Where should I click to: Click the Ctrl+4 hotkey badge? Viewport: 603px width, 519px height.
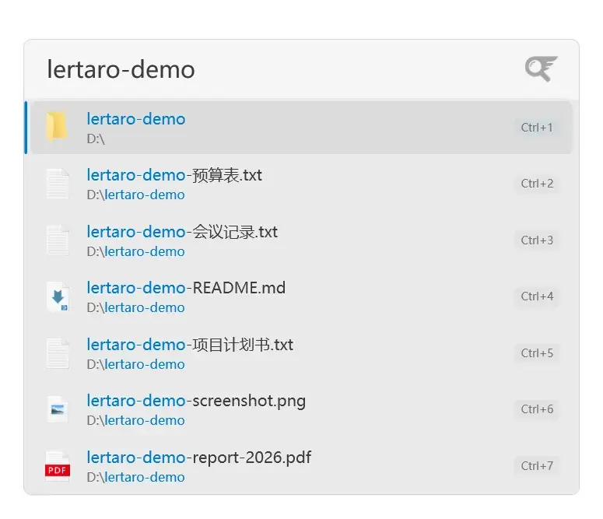(x=537, y=296)
